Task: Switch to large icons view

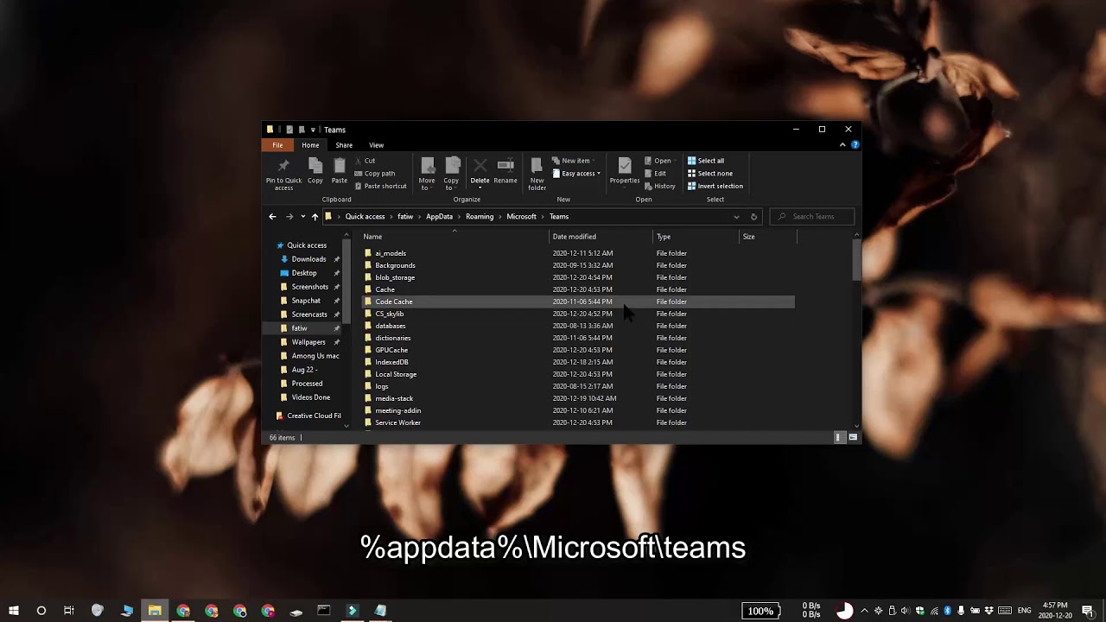Action: (853, 438)
